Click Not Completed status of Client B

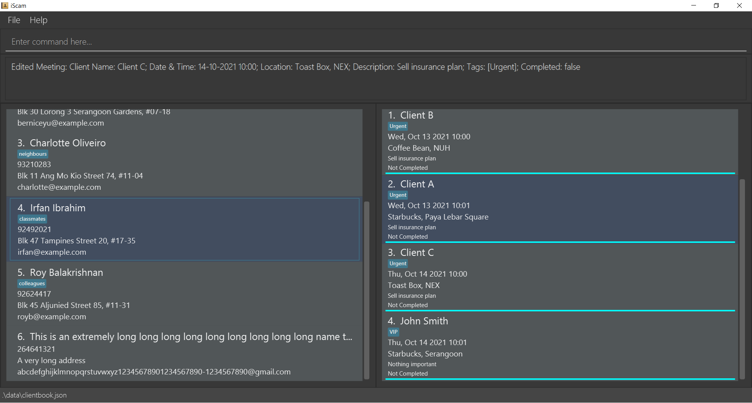point(408,168)
